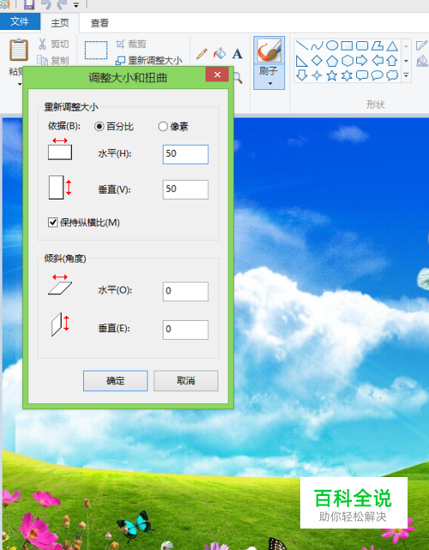Select the Hexagon shape
This screenshot has width=429, height=550.
(x=347, y=61)
